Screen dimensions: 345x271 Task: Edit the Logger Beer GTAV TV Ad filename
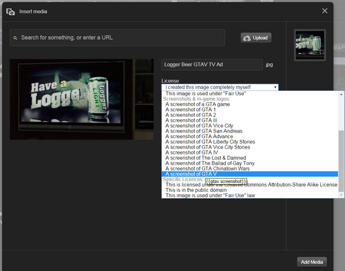tap(212, 65)
